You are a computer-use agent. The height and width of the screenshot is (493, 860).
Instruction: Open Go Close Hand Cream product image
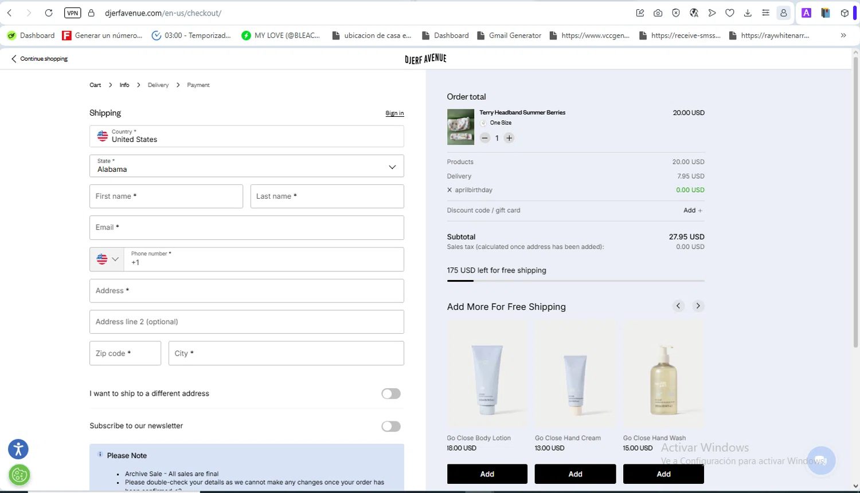click(575, 374)
